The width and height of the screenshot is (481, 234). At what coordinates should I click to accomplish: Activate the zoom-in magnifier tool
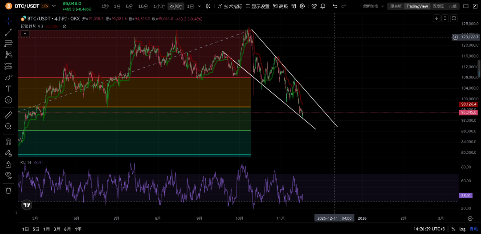8,127
